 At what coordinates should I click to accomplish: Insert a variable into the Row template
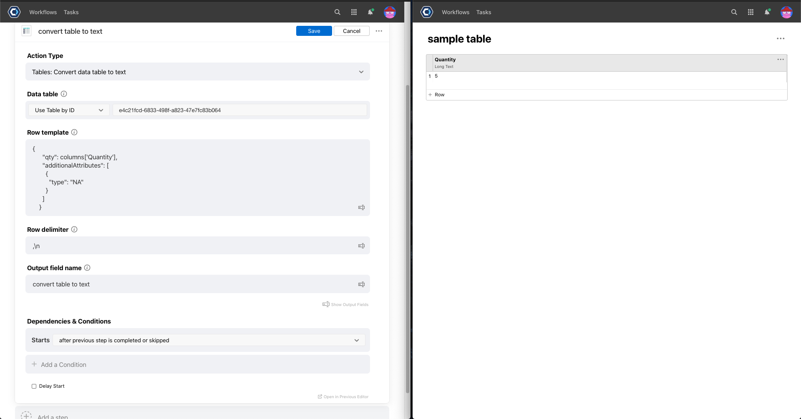(x=361, y=207)
